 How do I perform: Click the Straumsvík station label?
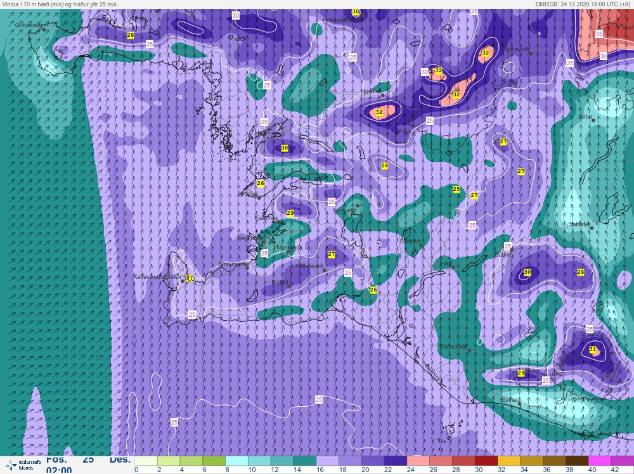(x=231, y=264)
